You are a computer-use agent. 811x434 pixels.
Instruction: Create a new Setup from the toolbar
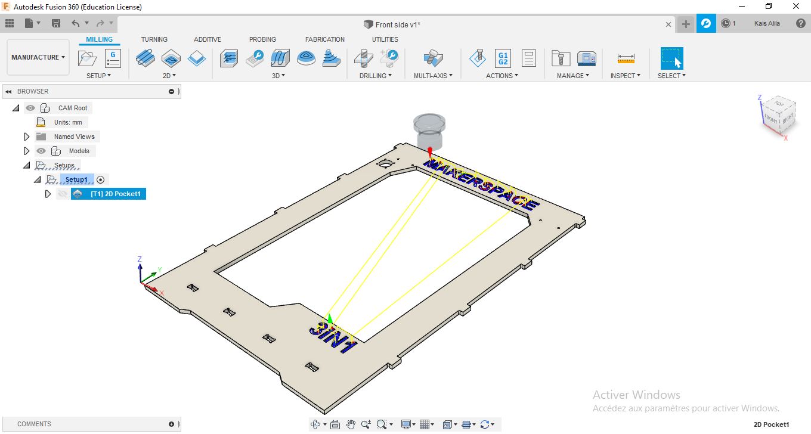(x=88, y=58)
